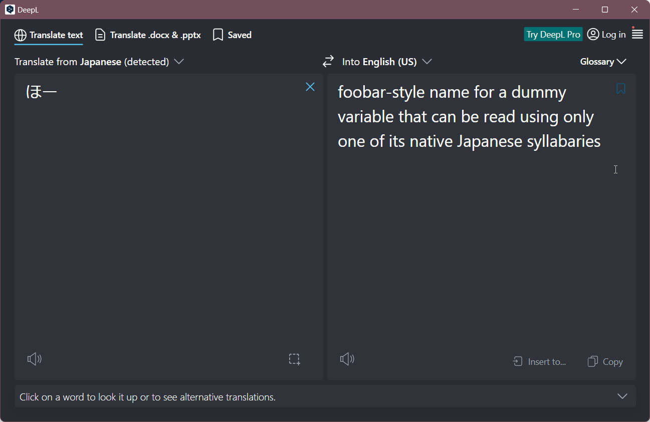Screen dimensions: 650x422
Task: Expand the dictionary lookup panel
Action: (x=622, y=396)
